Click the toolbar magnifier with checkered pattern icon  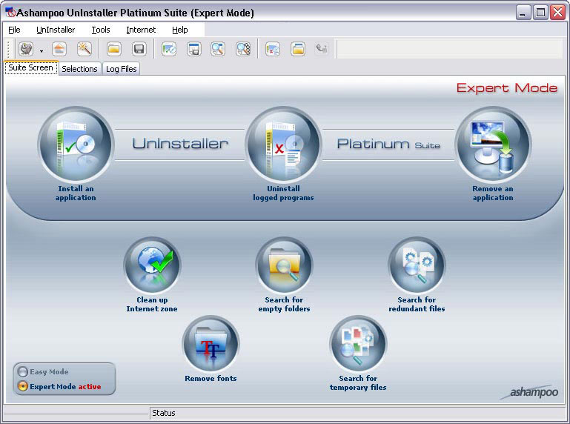(243, 49)
